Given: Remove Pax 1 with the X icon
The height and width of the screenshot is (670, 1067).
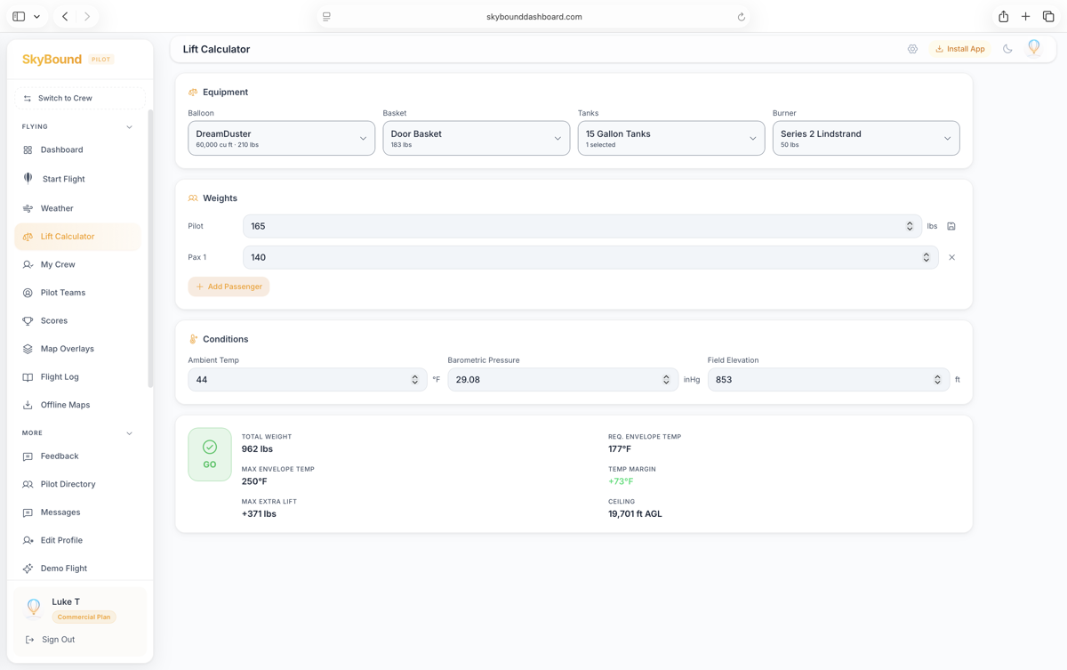Looking at the screenshot, I should coord(951,257).
